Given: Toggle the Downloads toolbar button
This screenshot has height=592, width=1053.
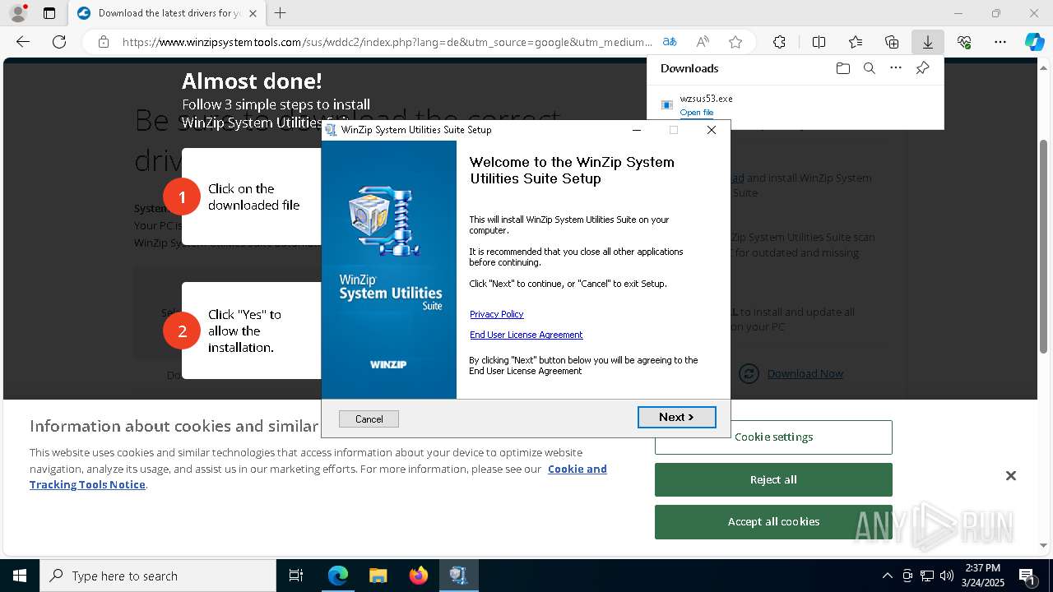Looking at the screenshot, I should [928, 42].
